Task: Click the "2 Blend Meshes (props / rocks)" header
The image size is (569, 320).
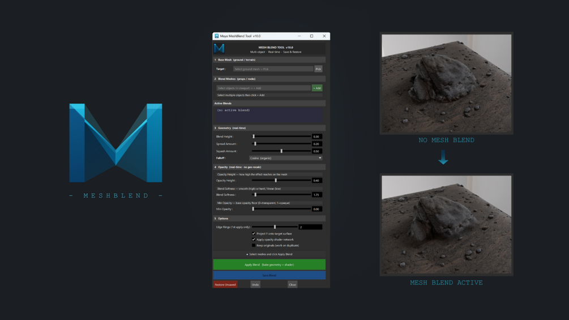Action: click(x=269, y=79)
